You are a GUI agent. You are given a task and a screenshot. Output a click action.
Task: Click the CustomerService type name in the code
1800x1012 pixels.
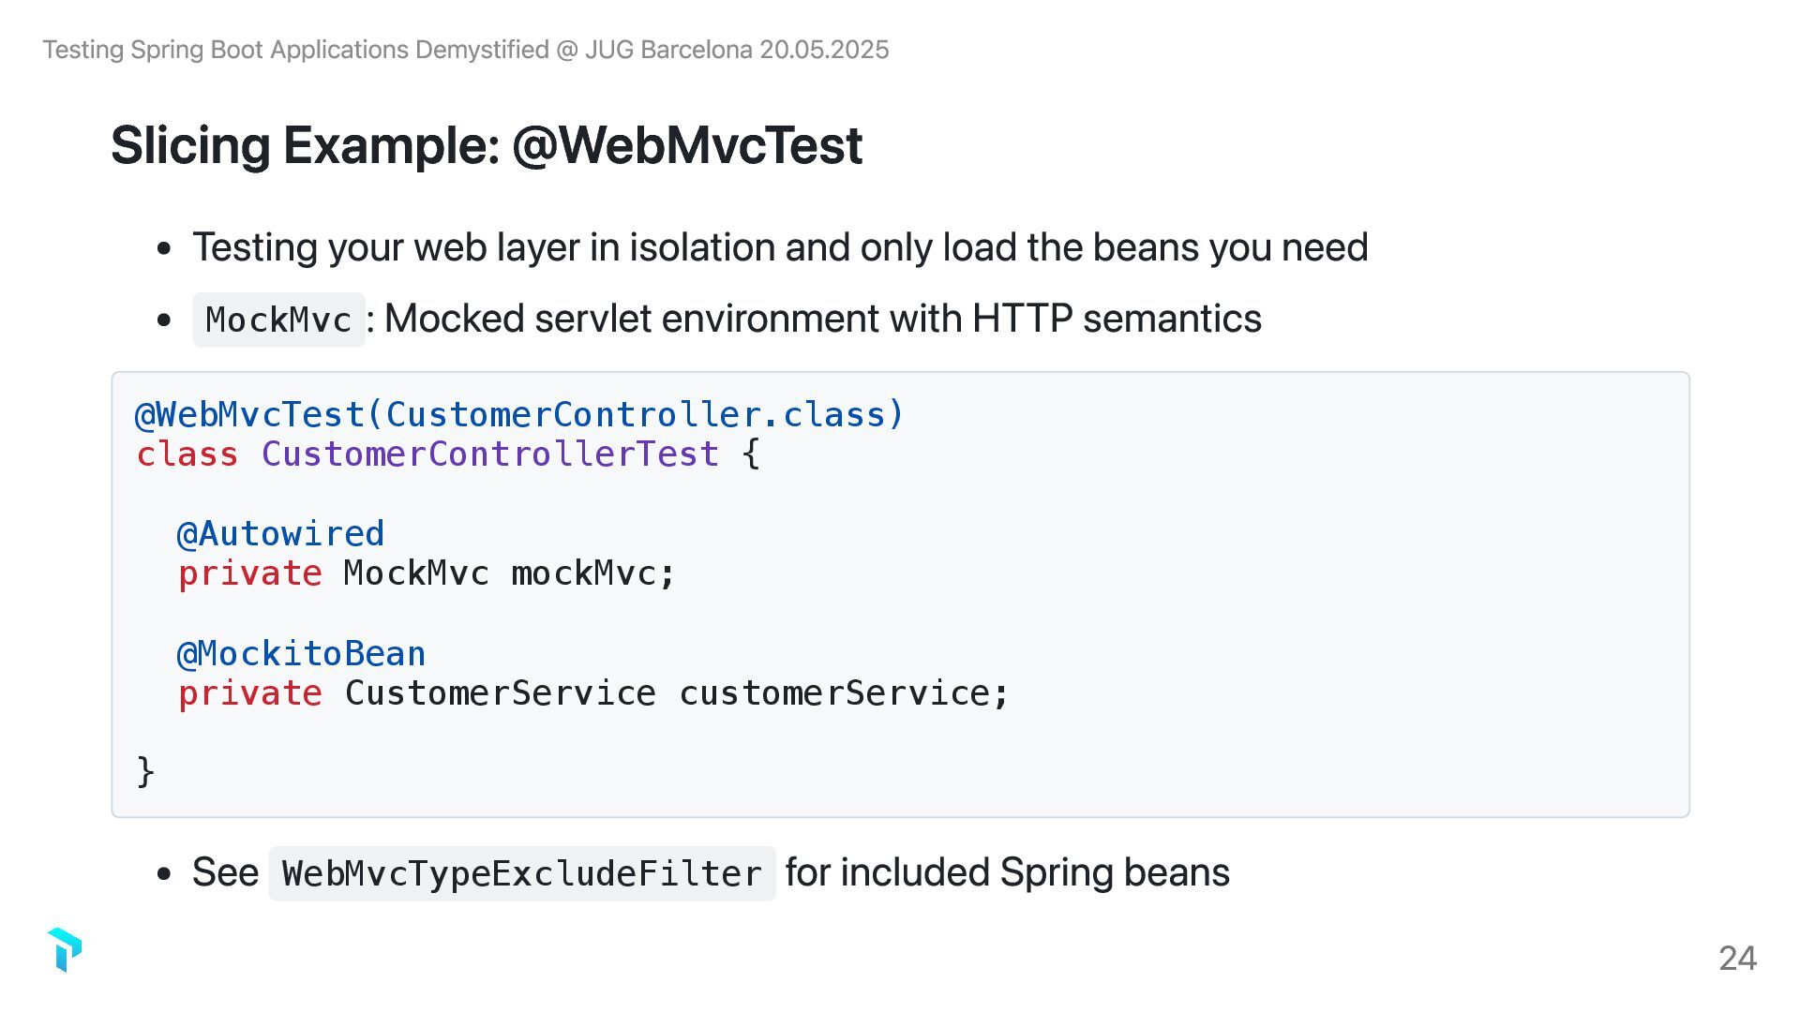(501, 693)
